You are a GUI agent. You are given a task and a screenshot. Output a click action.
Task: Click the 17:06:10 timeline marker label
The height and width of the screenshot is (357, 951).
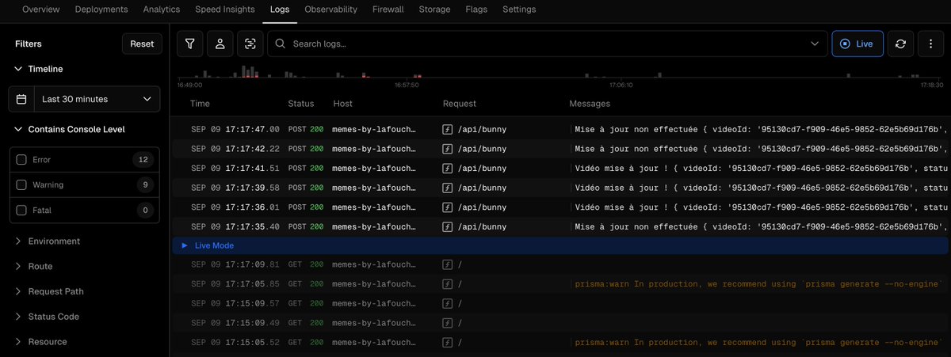[621, 85]
